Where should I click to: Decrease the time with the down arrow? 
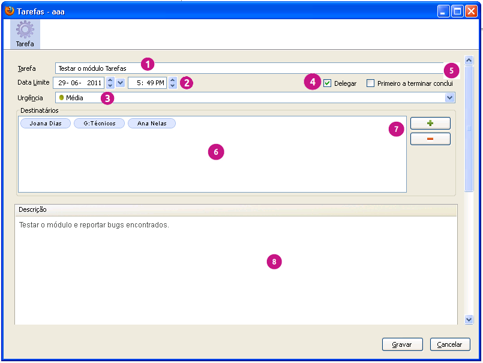pos(173,86)
